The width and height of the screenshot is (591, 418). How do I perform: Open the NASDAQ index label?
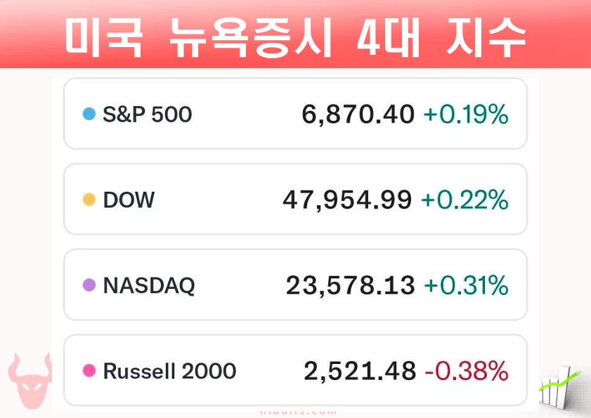coord(149,286)
